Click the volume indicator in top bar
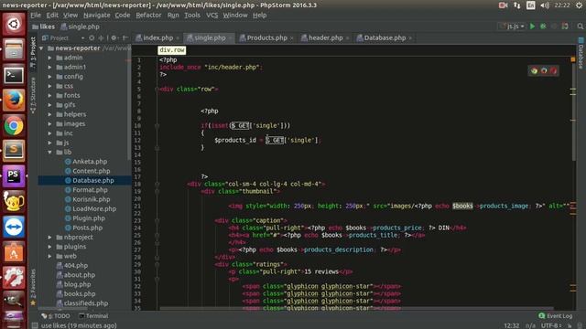This screenshot has width=586, height=329. coord(545,5)
